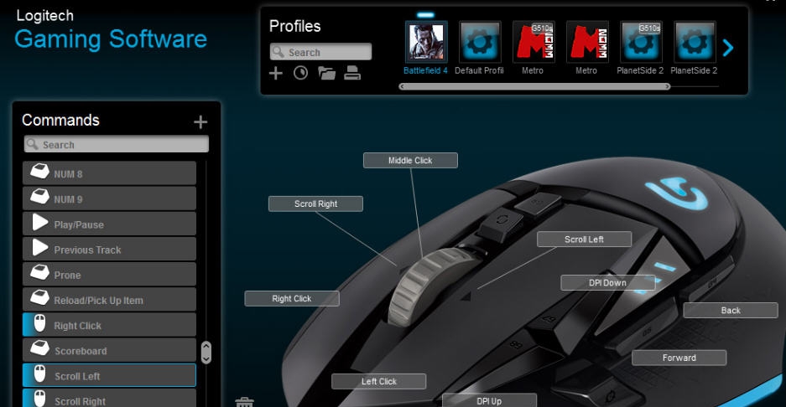
Task: Select the PlanetSide 2 profile with G510s badge
Action: coord(641,42)
